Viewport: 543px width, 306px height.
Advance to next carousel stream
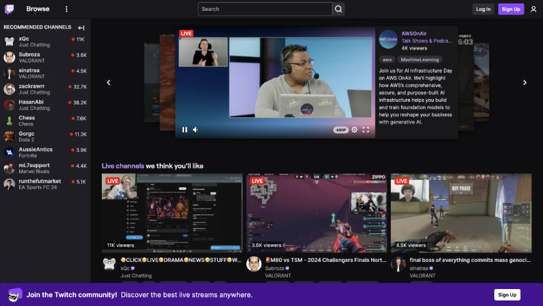coord(524,83)
